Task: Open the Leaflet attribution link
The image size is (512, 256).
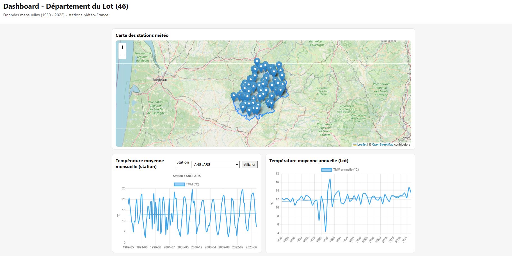Action: [x=362, y=144]
